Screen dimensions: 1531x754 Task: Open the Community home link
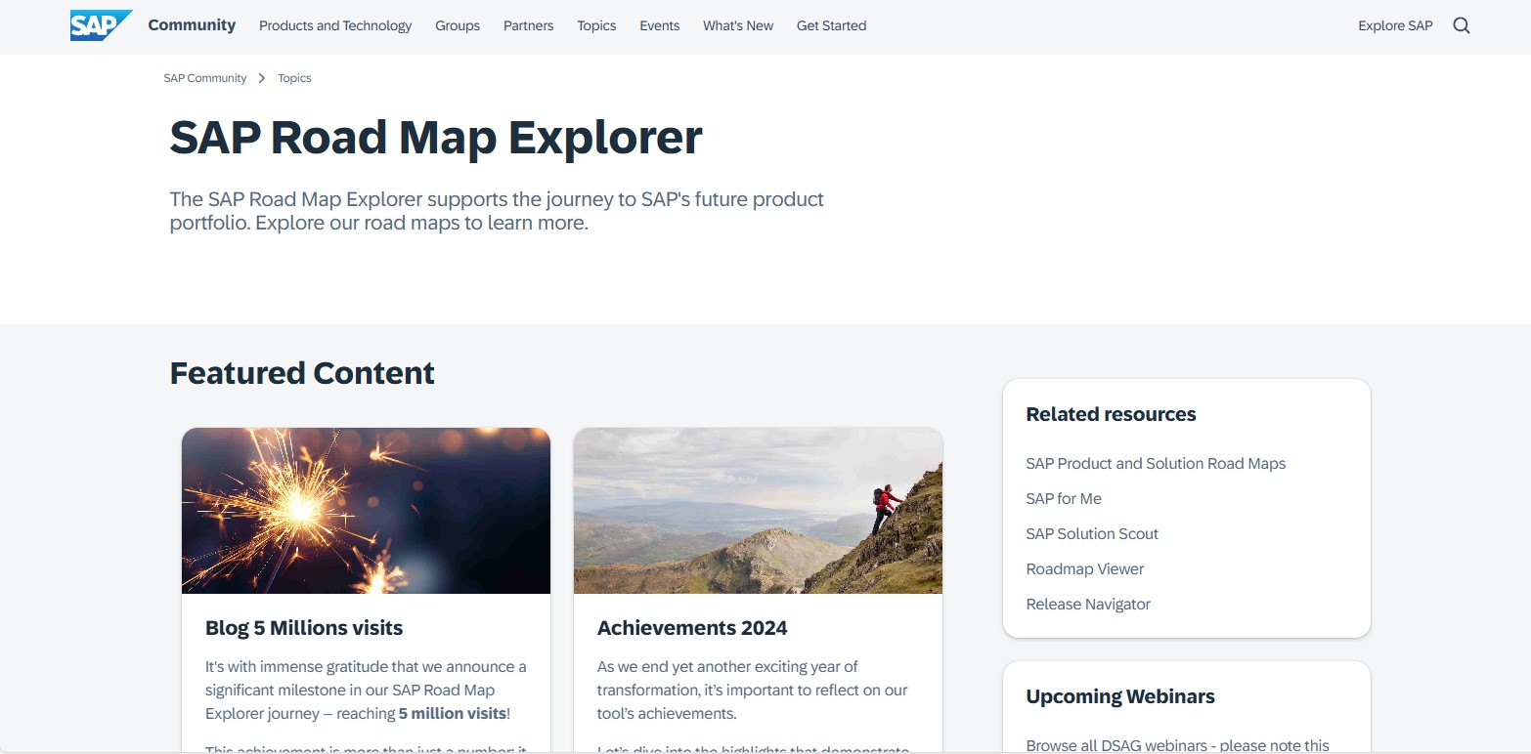[192, 25]
